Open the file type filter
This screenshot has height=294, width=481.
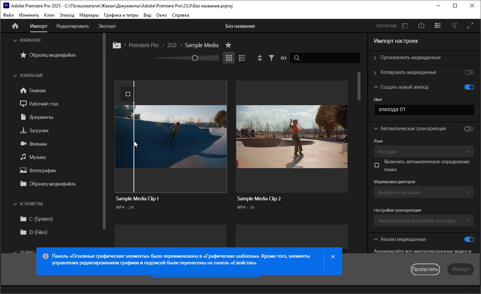point(271,58)
